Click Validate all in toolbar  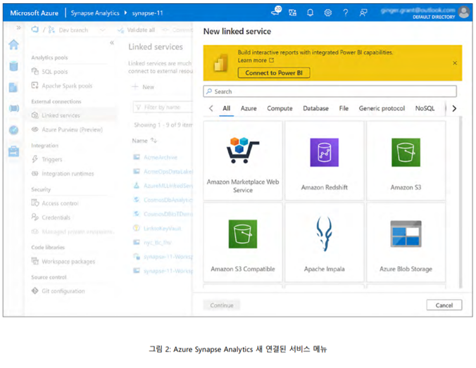137,30
